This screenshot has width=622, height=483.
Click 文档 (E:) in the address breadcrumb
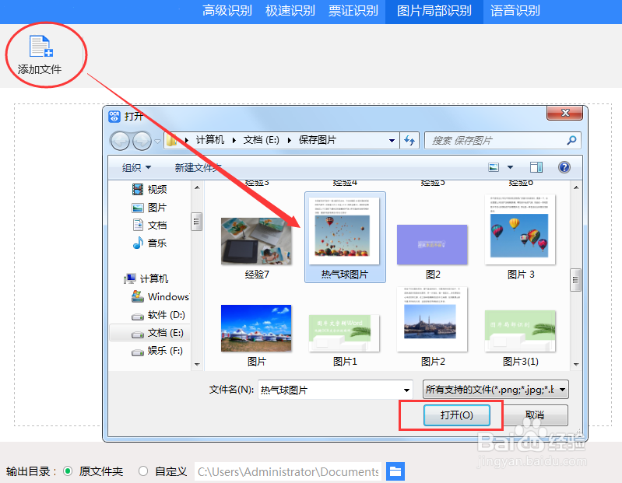point(261,140)
